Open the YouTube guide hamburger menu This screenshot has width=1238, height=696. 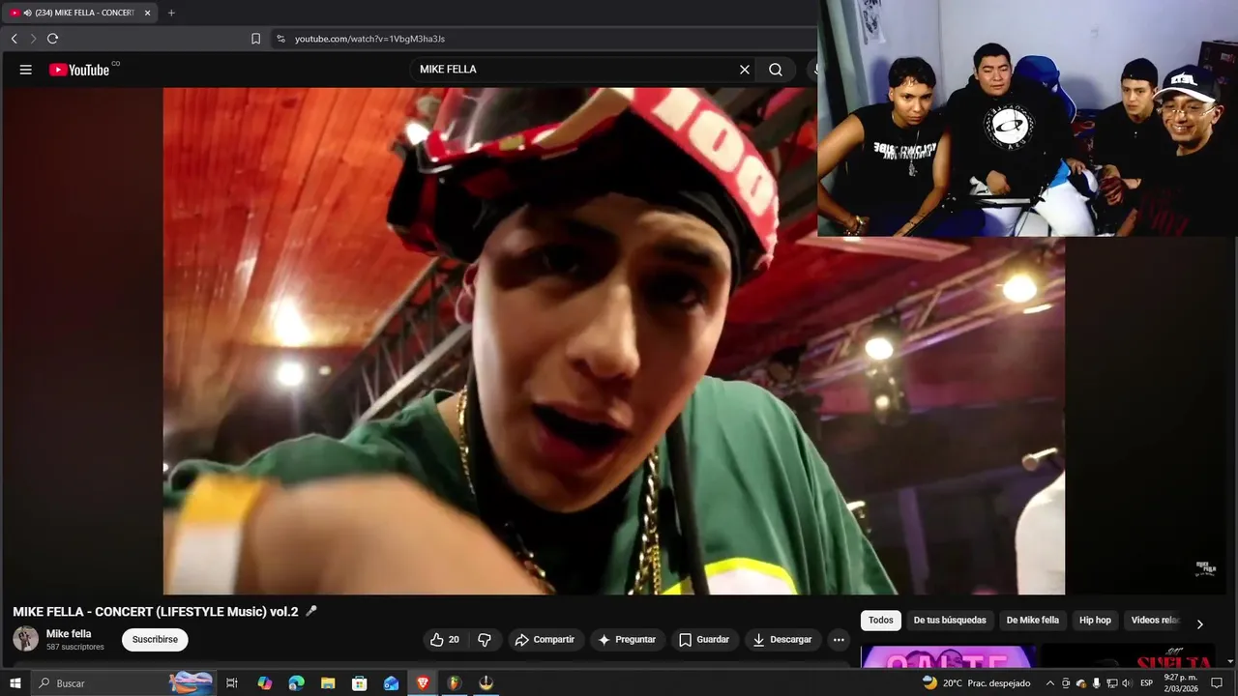tap(26, 70)
